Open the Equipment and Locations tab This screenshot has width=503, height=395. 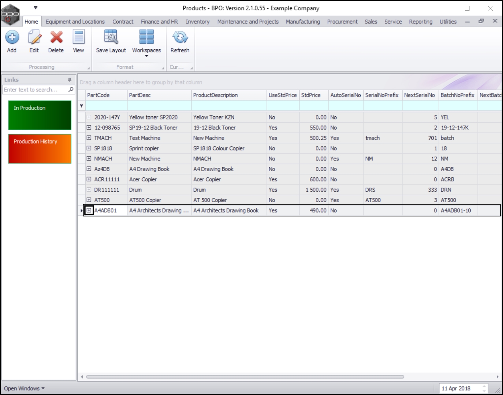(x=75, y=22)
